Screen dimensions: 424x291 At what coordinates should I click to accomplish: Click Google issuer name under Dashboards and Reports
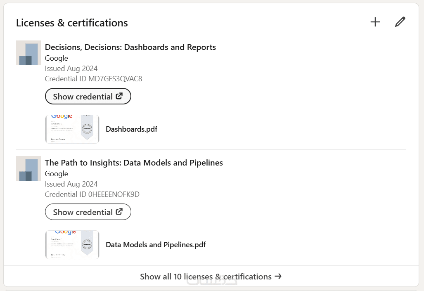coord(57,58)
